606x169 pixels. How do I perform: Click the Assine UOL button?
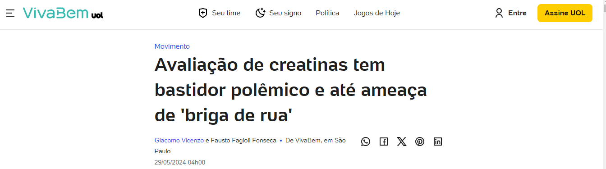point(565,13)
